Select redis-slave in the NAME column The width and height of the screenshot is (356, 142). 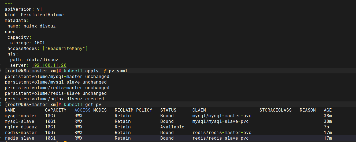[x=20, y=138]
